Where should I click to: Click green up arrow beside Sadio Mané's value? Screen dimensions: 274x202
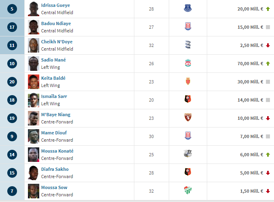[268, 64]
